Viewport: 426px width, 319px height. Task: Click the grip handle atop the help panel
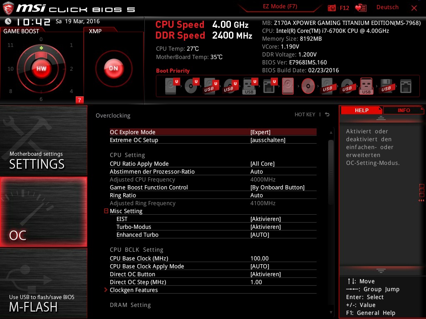point(381,118)
